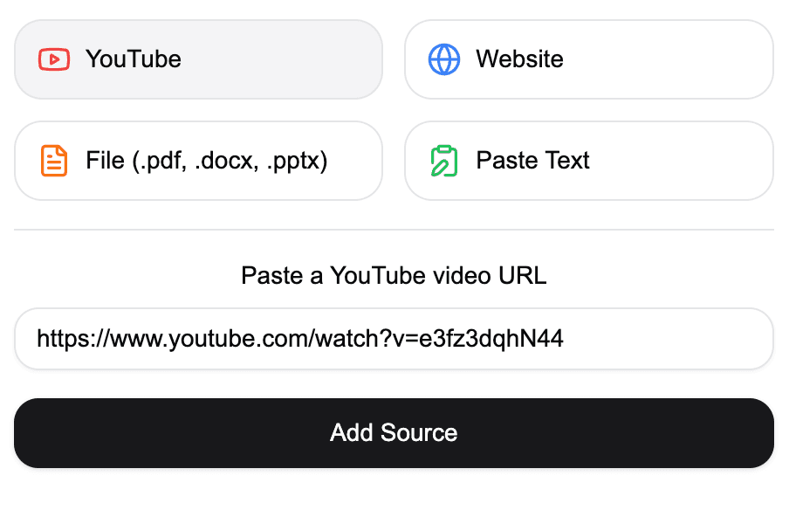The image size is (789, 510).
Task: Click the white "Add Source" caption
Action: tap(394, 433)
